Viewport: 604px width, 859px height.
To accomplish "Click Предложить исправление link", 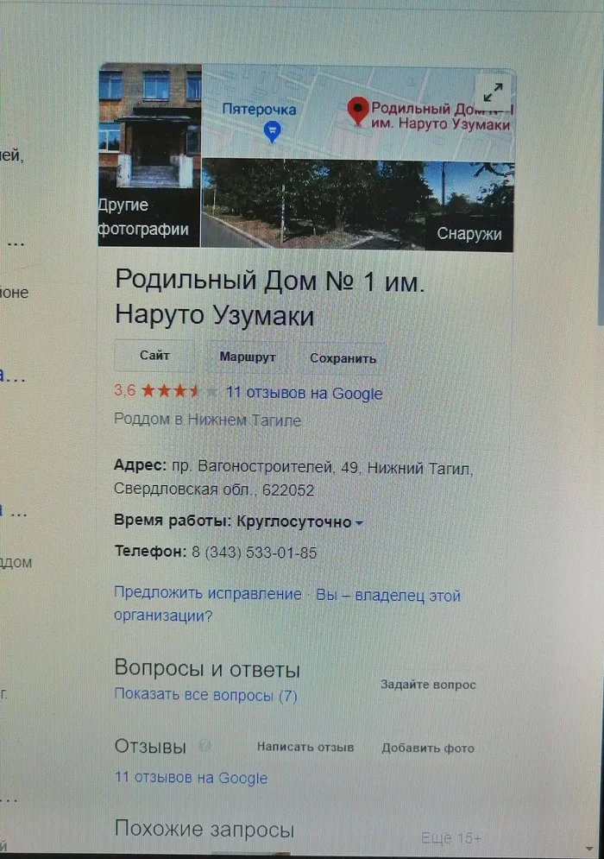I will [x=208, y=593].
